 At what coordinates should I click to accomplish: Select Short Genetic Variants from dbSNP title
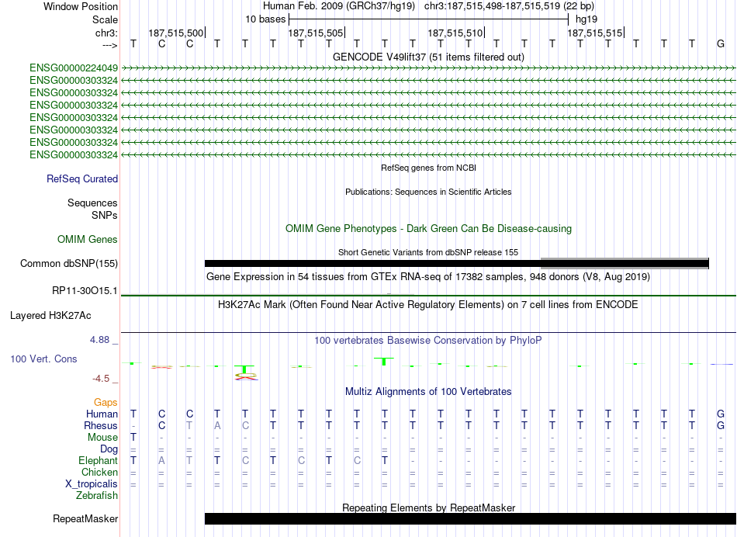(428, 252)
